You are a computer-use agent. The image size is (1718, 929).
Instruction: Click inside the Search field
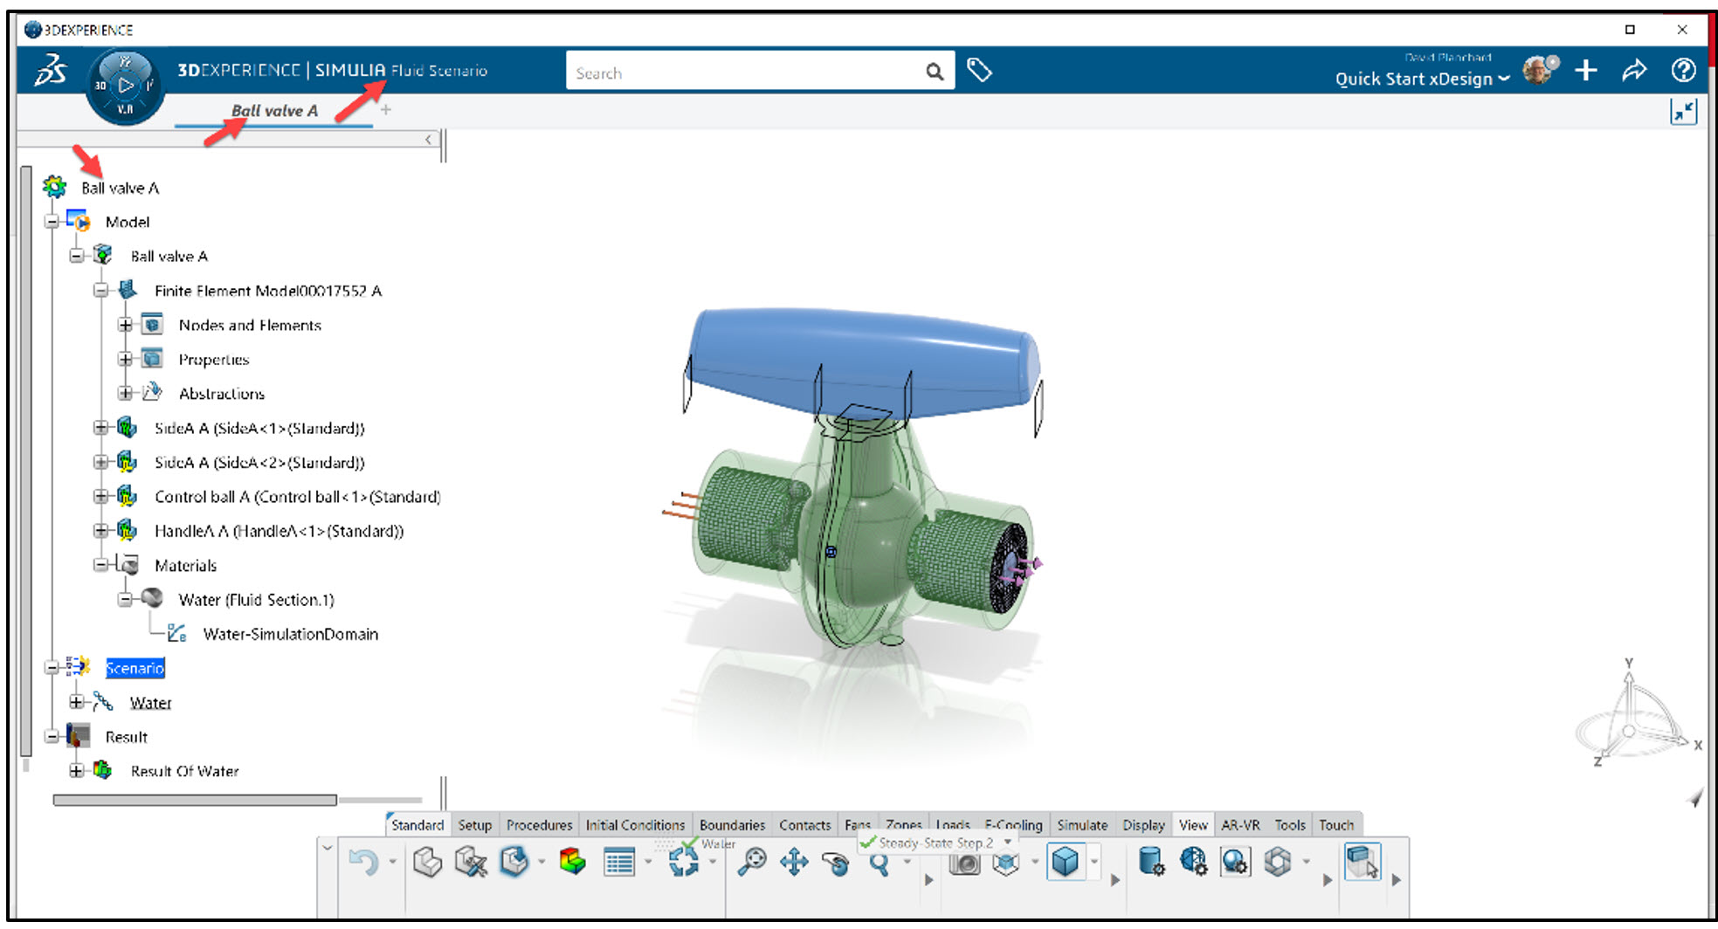tap(751, 72)
